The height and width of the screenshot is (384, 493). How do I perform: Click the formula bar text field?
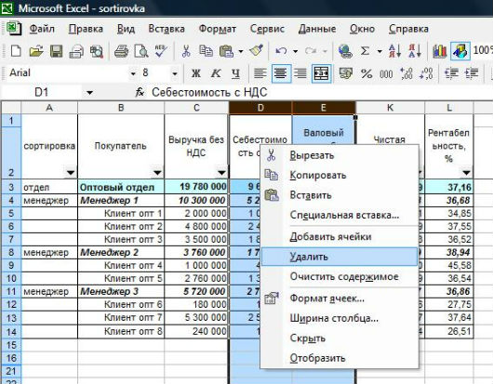pos(321,92)
